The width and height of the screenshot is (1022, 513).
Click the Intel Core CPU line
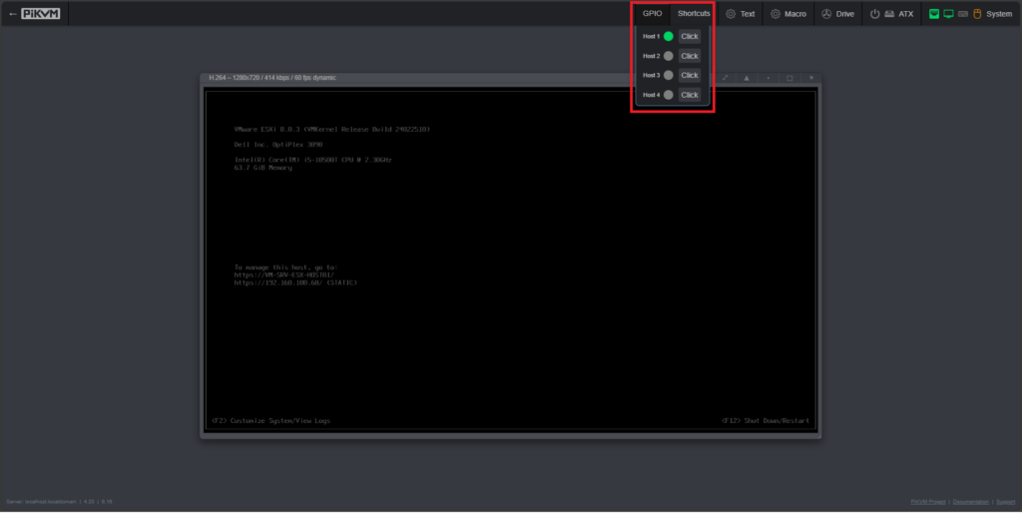click(312, 160)
